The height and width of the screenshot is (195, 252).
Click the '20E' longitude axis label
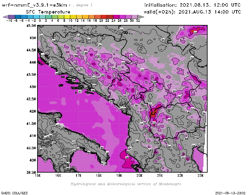click(x=140, y=175)
